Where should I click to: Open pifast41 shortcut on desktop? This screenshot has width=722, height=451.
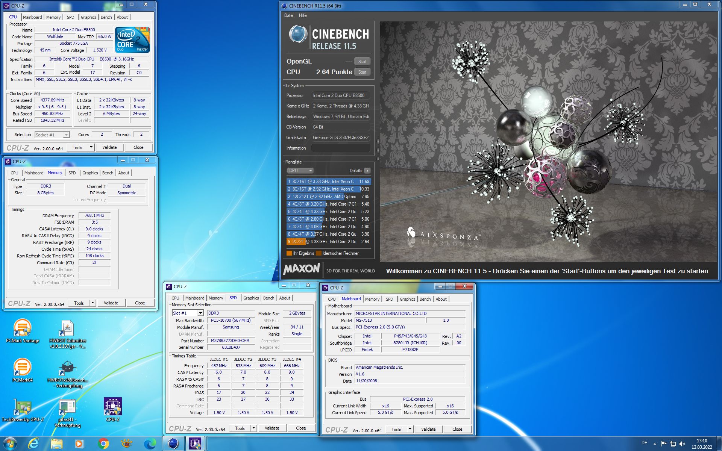pos(68,413)
